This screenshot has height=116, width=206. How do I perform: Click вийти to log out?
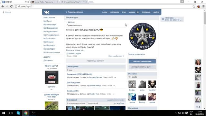[156, 12]
